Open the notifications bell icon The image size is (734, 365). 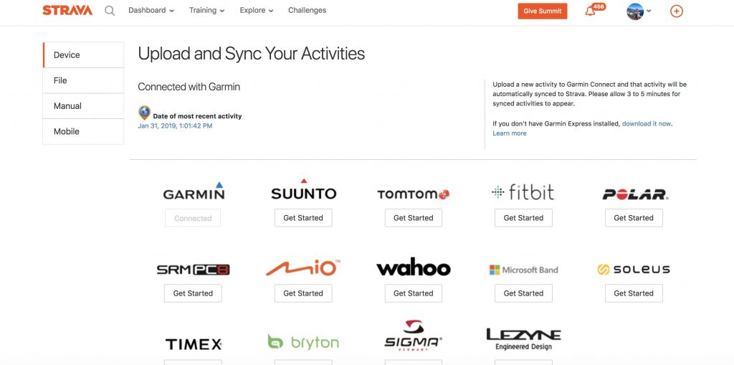(x=591, y=11)
